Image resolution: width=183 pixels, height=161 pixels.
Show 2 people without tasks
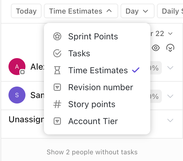[x=92, y=152]
